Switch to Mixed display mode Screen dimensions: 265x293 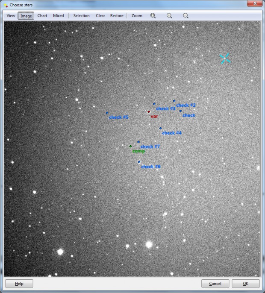[x=59, y=16]
